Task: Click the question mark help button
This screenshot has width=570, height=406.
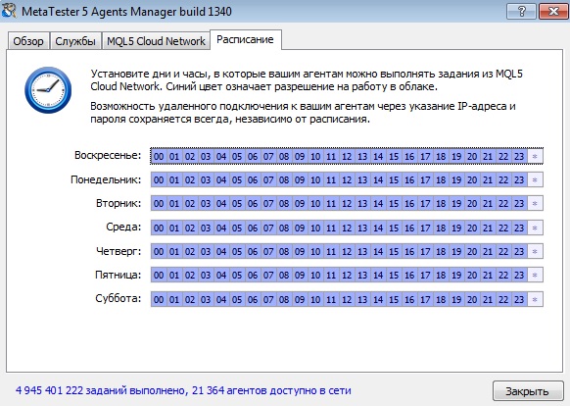Action: tap(521, 12)
